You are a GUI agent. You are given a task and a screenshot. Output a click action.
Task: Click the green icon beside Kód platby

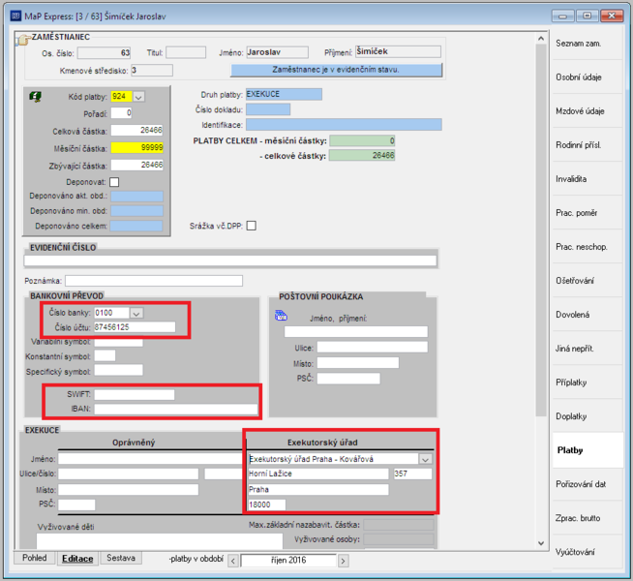[35, 97]
